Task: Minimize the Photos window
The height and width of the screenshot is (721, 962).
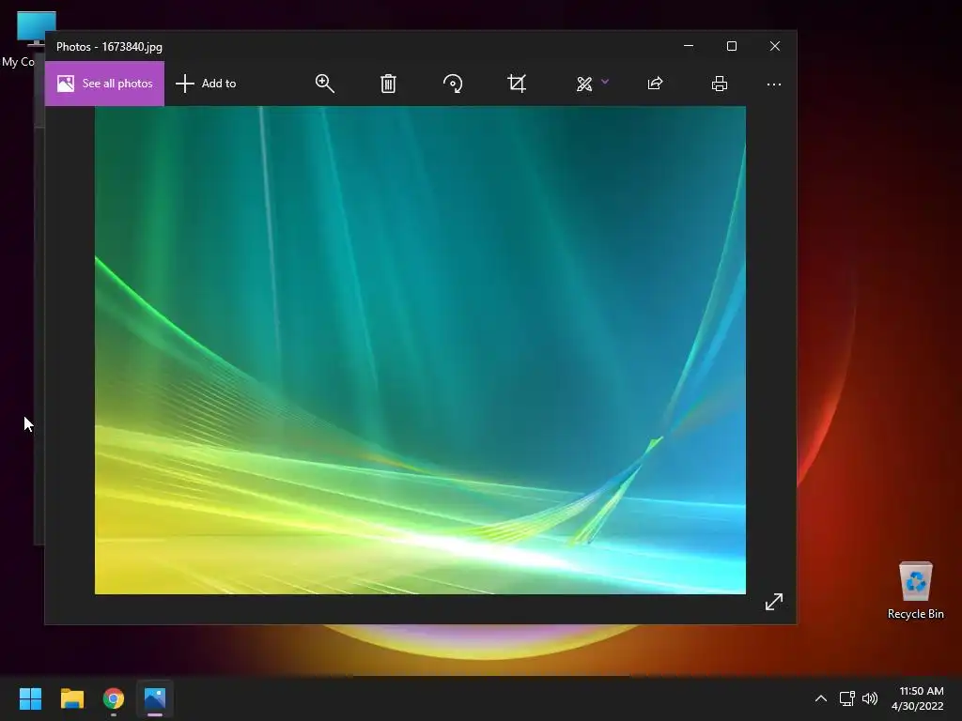Action: pos(689,46)
